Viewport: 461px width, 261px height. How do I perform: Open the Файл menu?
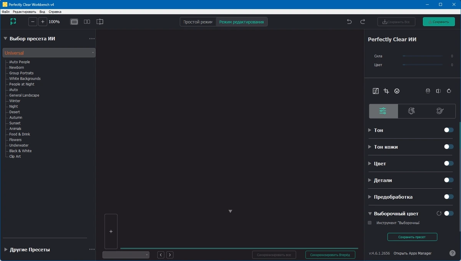tap(5, 12)
